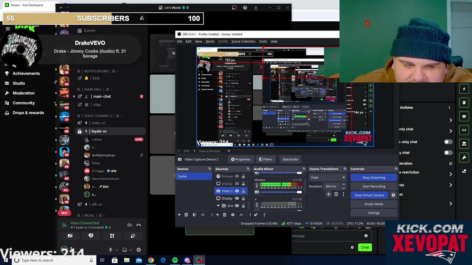Screen dimensions: 472x265
Task: Disconnect from Discord voice call
Action: click(139, 225)
